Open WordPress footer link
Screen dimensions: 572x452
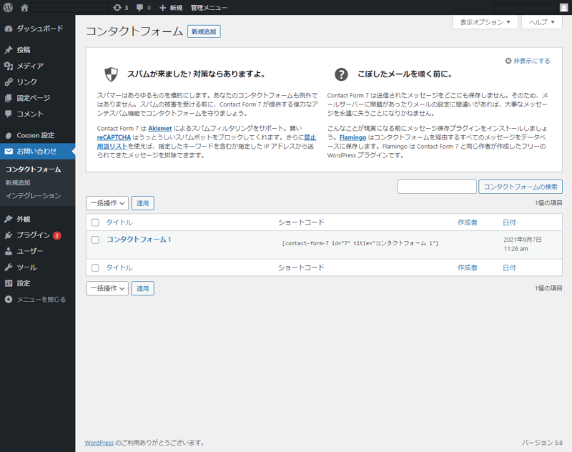pyautogui.click(x=99, y=443)
